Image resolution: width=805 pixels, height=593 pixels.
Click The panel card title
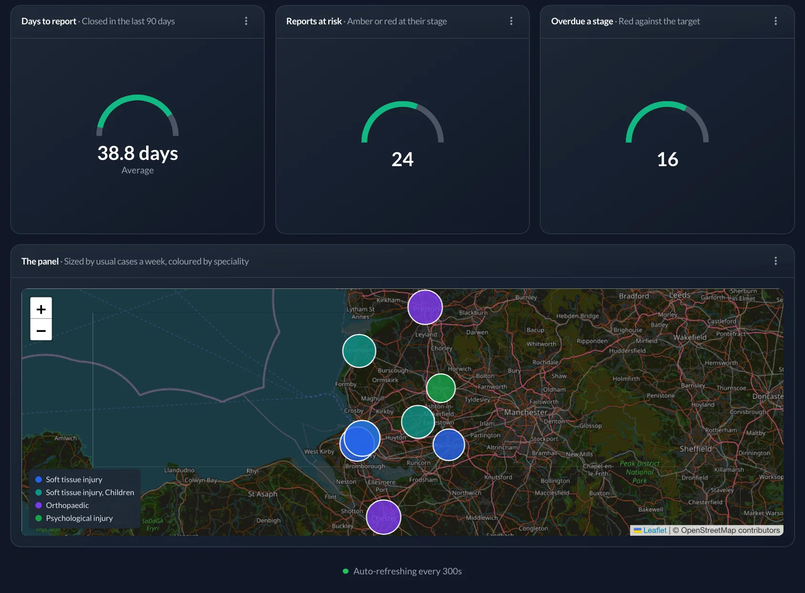[40, 261]
